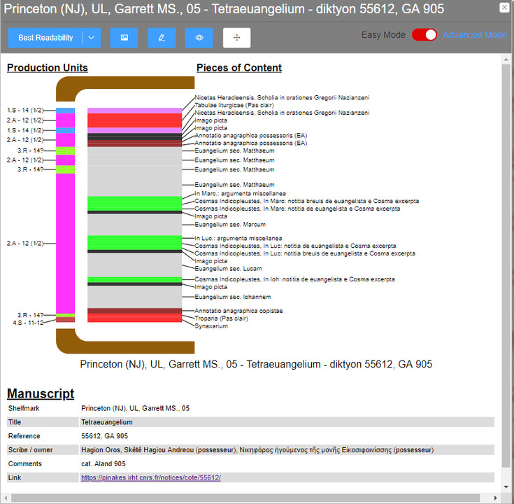Click the horizontal scrollbar left arrow

6,498
